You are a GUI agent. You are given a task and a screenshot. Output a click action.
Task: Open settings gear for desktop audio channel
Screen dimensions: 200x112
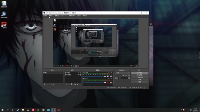point(111,76)
